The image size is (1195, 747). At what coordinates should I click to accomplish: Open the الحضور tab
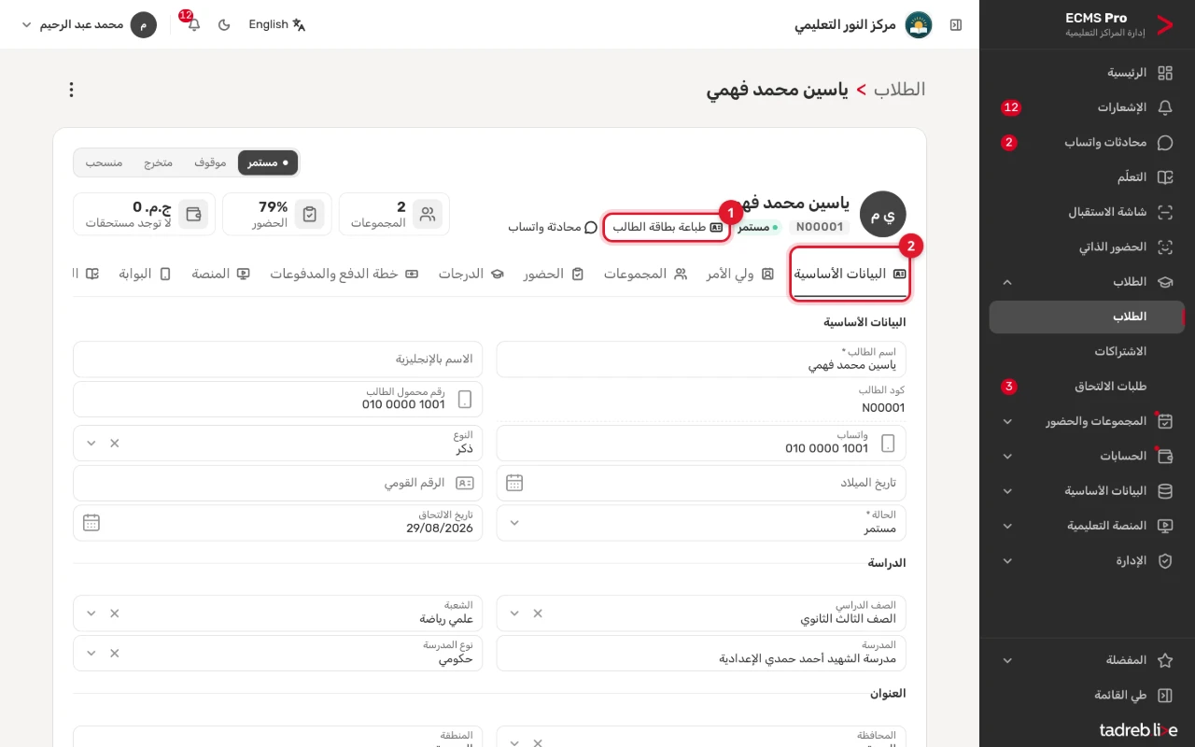point(554,274)
